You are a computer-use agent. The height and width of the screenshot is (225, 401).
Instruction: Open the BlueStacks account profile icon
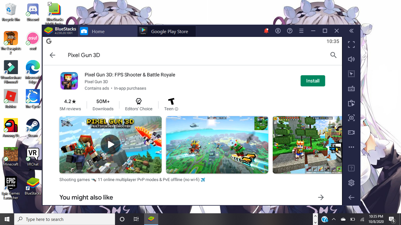tap(278, 31)
